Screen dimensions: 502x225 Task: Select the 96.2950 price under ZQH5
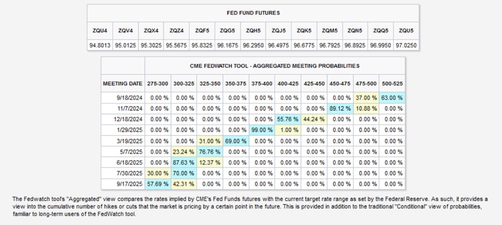click(253, 45)
